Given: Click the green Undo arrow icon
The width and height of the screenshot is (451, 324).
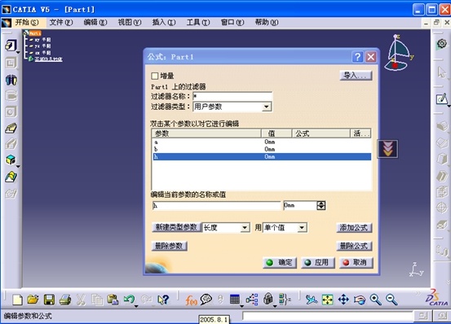Looking at the screenshot, I should tap(129, 300).
